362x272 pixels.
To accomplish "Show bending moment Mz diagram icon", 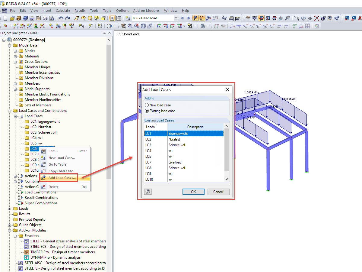I will pos(272,26).
